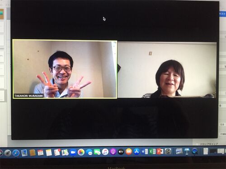Open the Apple TV app icon
This screenshot has height=169, width=226.
121,152
